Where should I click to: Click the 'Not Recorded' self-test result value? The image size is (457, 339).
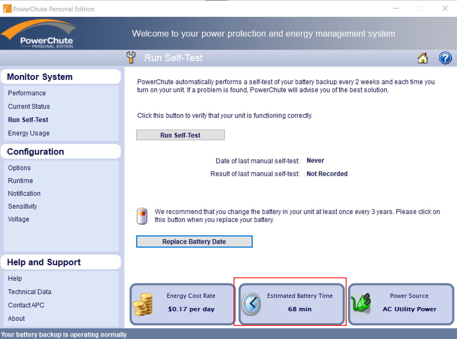pyautogui.click(x=327, y=174)
